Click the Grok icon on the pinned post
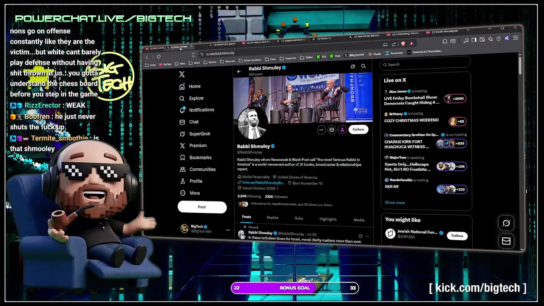 [360, 236]
